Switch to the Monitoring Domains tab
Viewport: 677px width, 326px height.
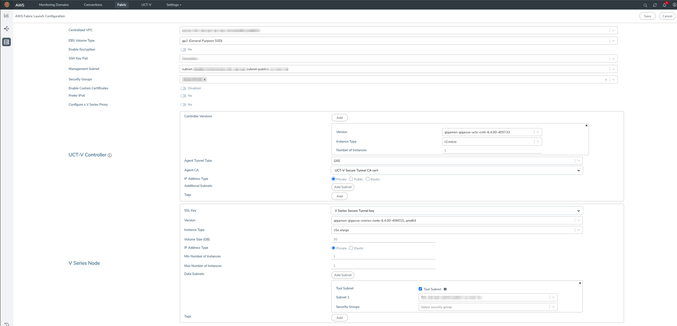click(54, 5)
